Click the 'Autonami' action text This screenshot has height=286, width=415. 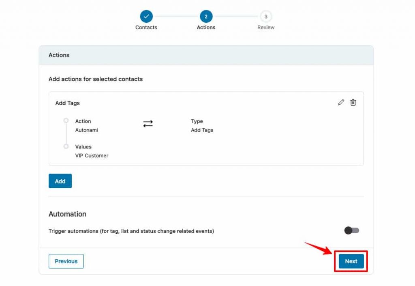pos(87,130)
